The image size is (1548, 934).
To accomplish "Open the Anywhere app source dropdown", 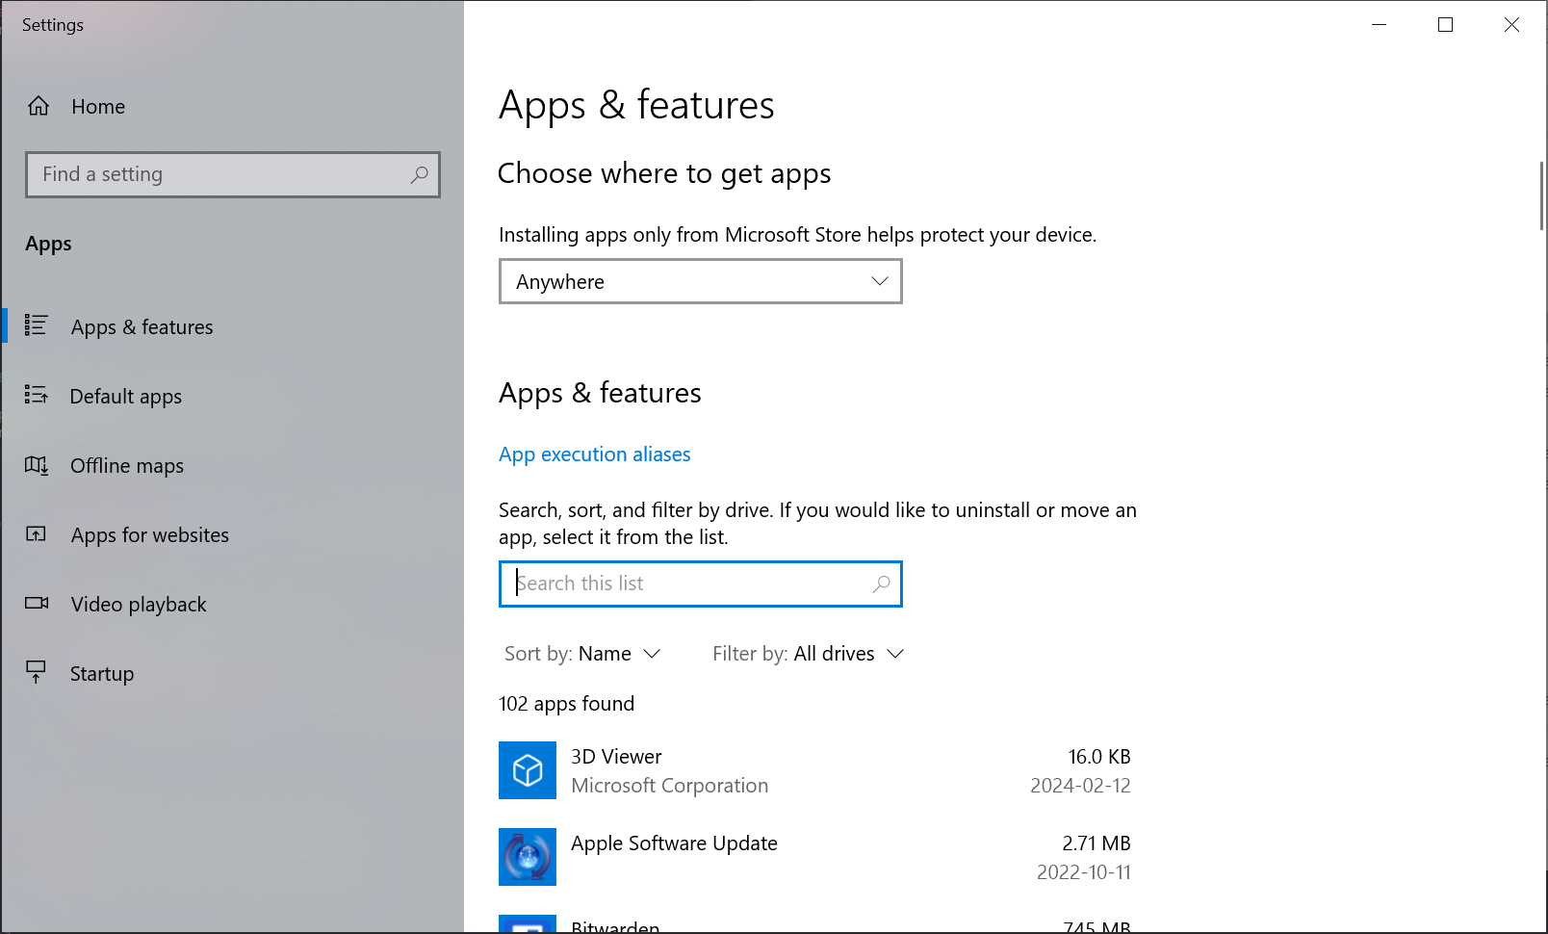I will [701, 281].
